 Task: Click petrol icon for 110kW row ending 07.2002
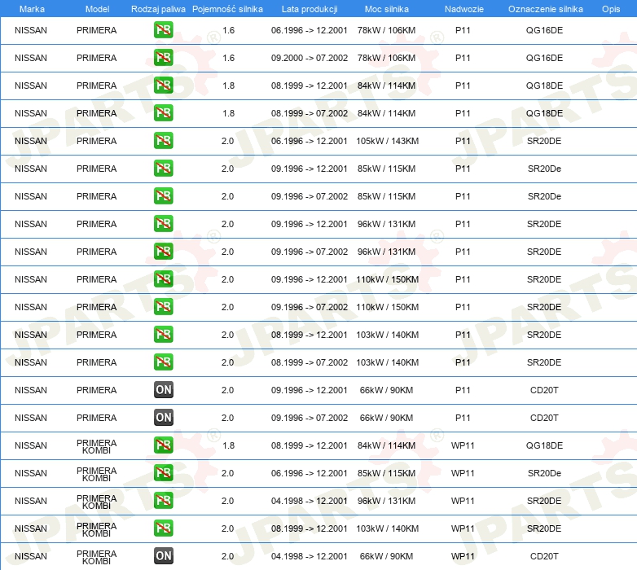click(163, 306)
